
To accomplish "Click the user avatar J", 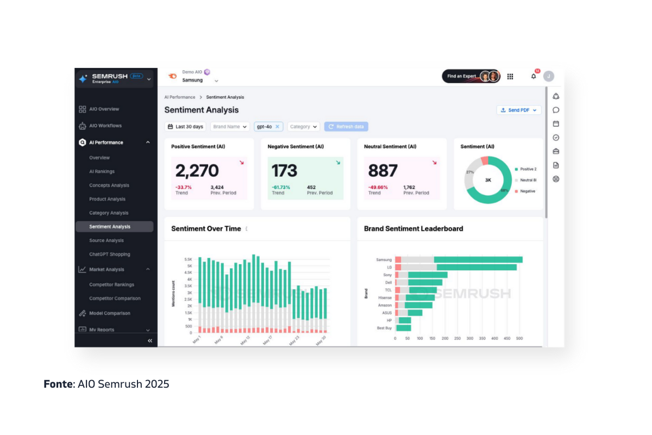I will [549, 77].
